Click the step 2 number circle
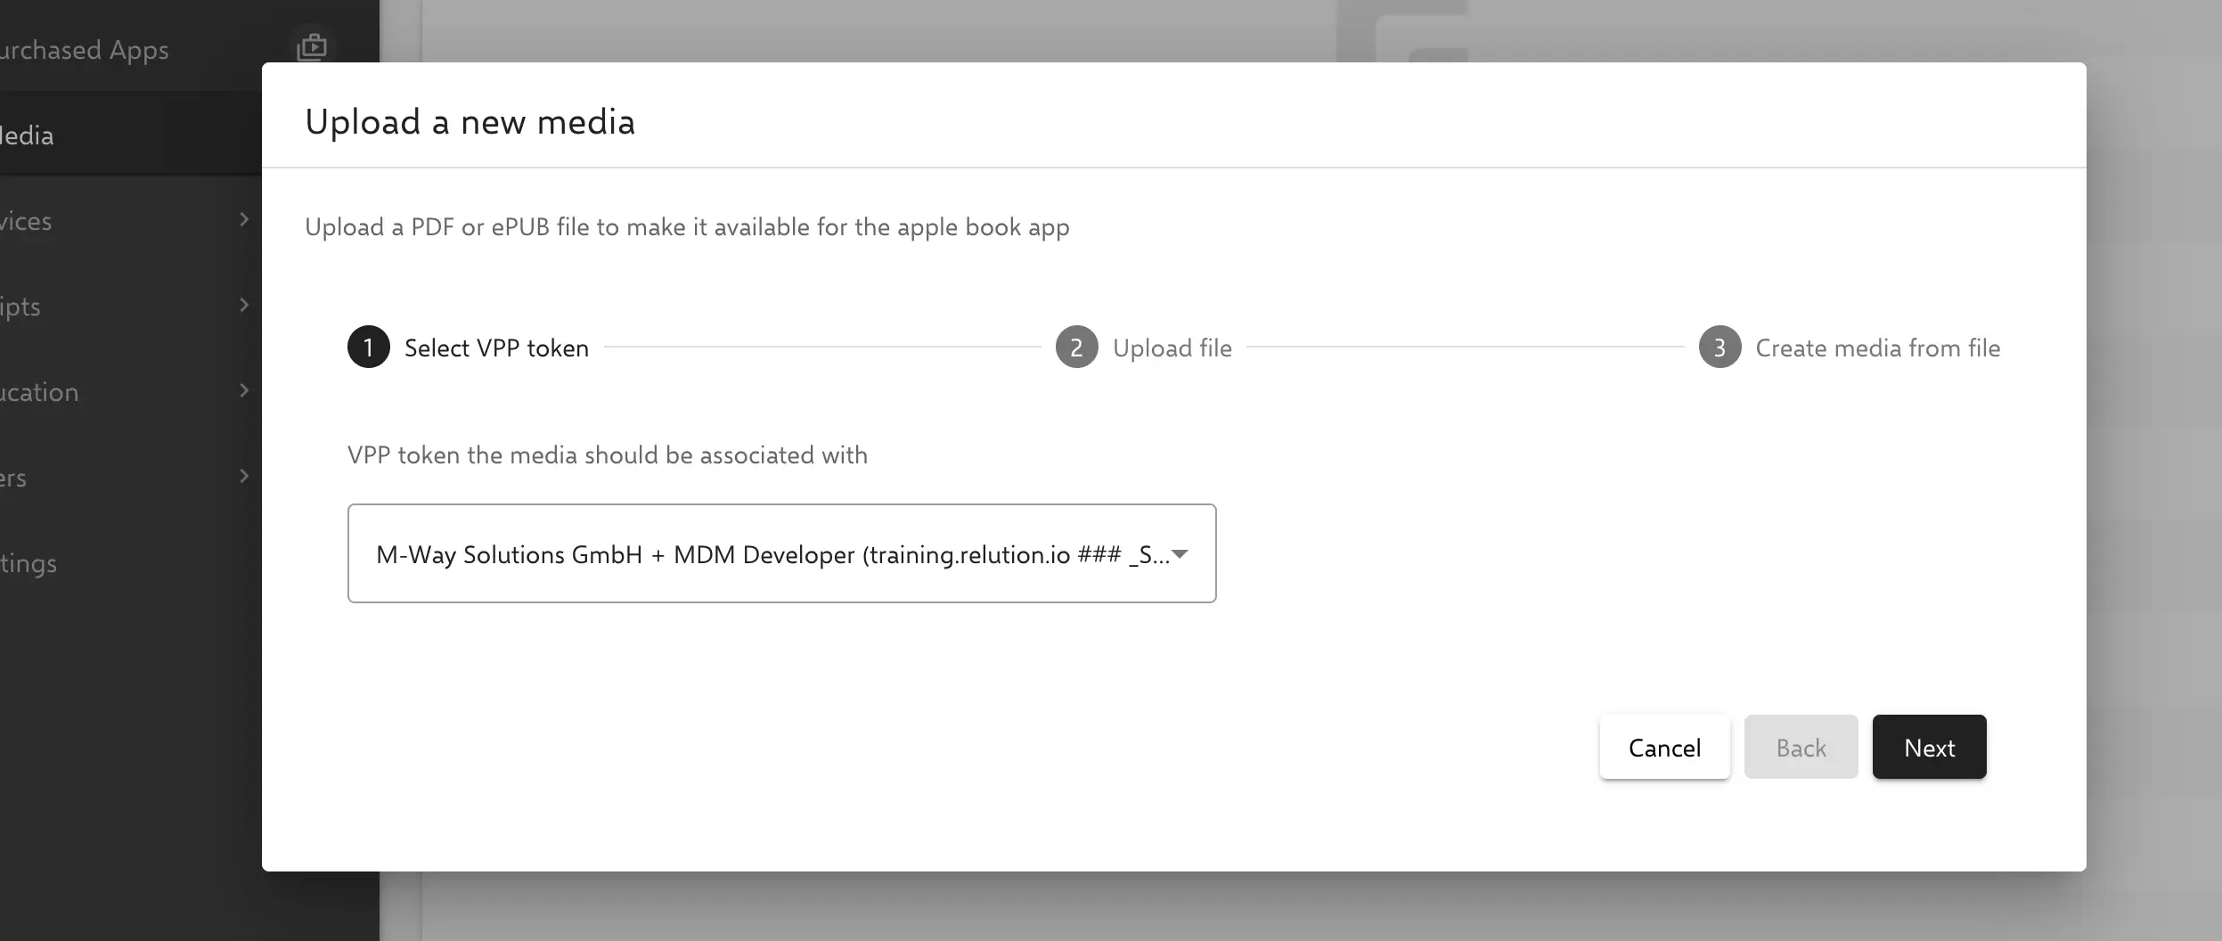Screen dimensions: 2222x941 [1076, 348]
